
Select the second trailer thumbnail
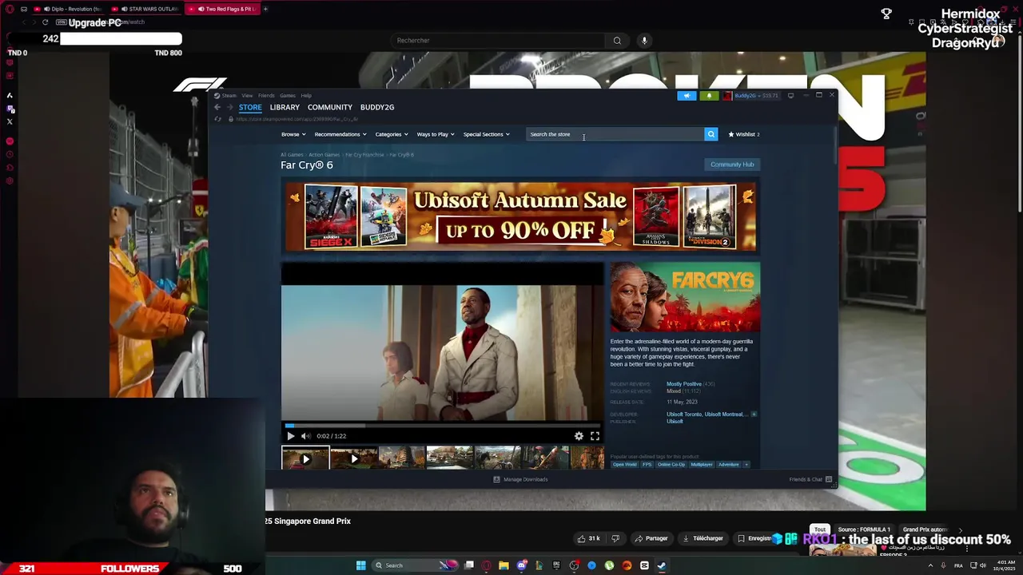pyautogui.click(x=353, y=458)
